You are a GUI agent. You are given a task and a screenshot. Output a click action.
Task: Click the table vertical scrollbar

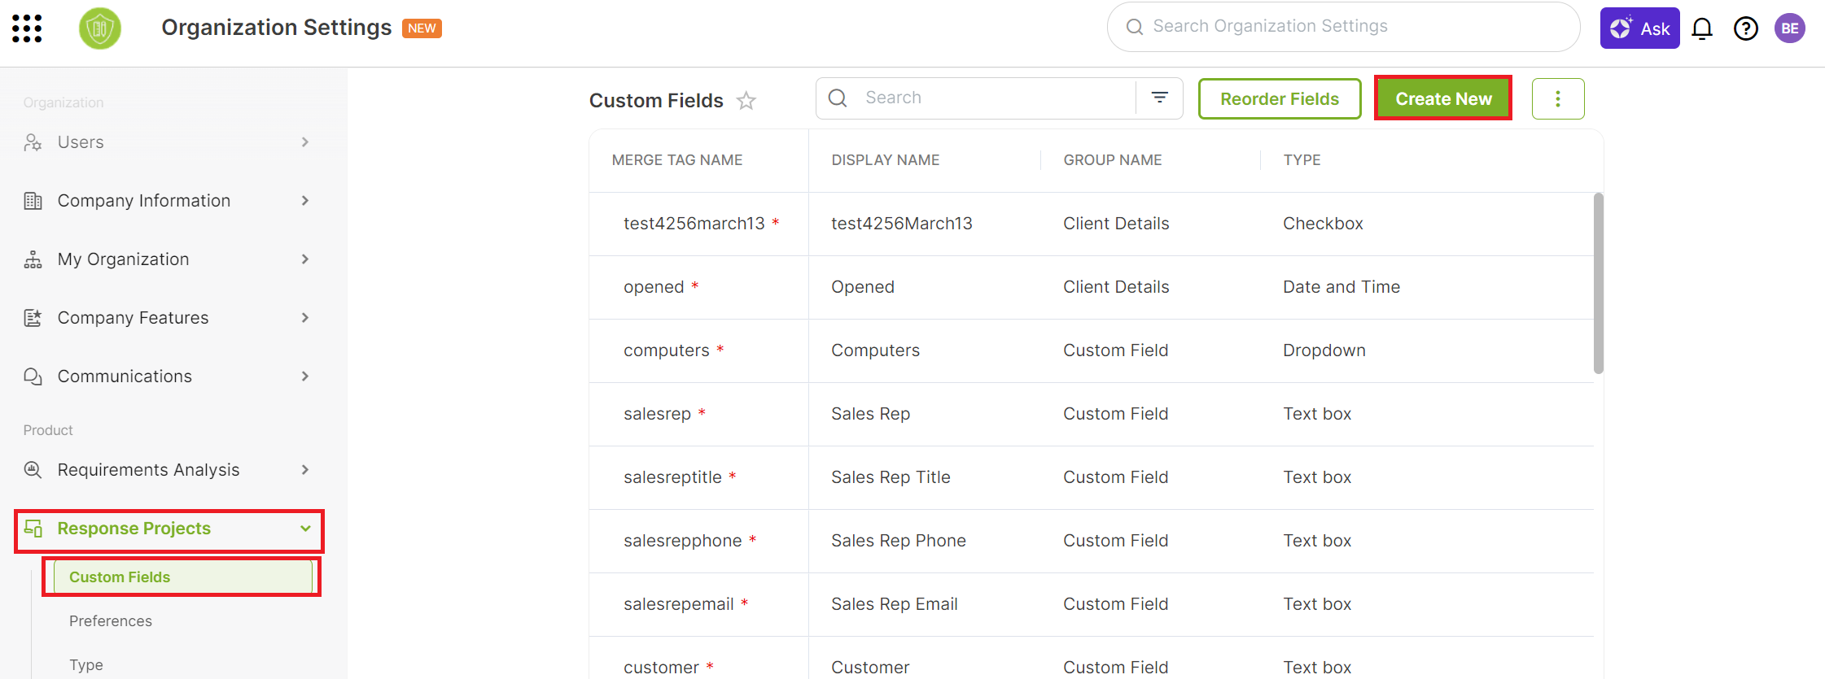coord(1599,283)
